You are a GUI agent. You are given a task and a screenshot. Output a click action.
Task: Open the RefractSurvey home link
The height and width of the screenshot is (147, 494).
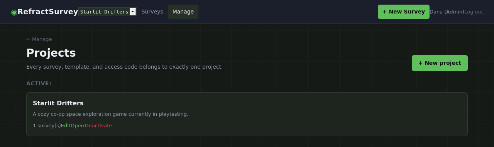coord(45,12)
